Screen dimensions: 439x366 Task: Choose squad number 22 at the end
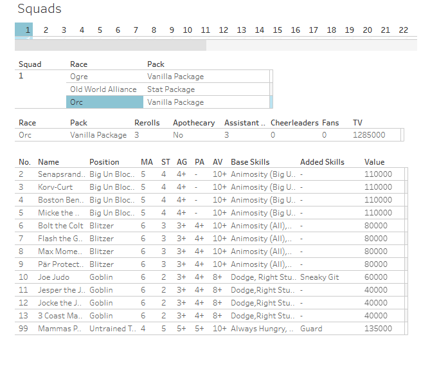403,30
